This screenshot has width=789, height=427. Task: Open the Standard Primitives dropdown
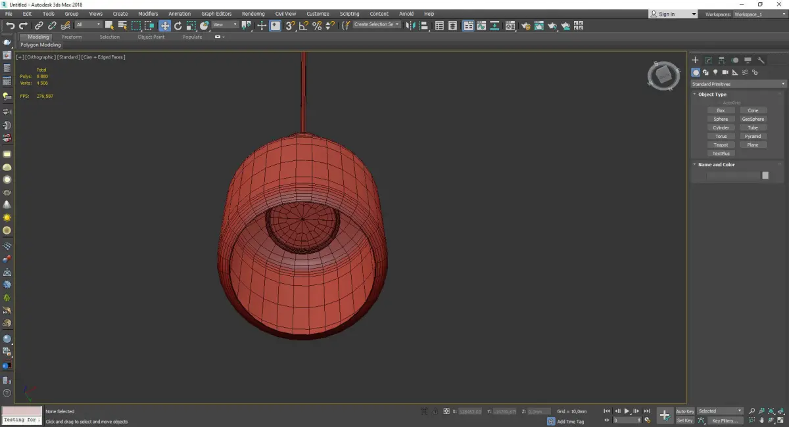point(738,84)
